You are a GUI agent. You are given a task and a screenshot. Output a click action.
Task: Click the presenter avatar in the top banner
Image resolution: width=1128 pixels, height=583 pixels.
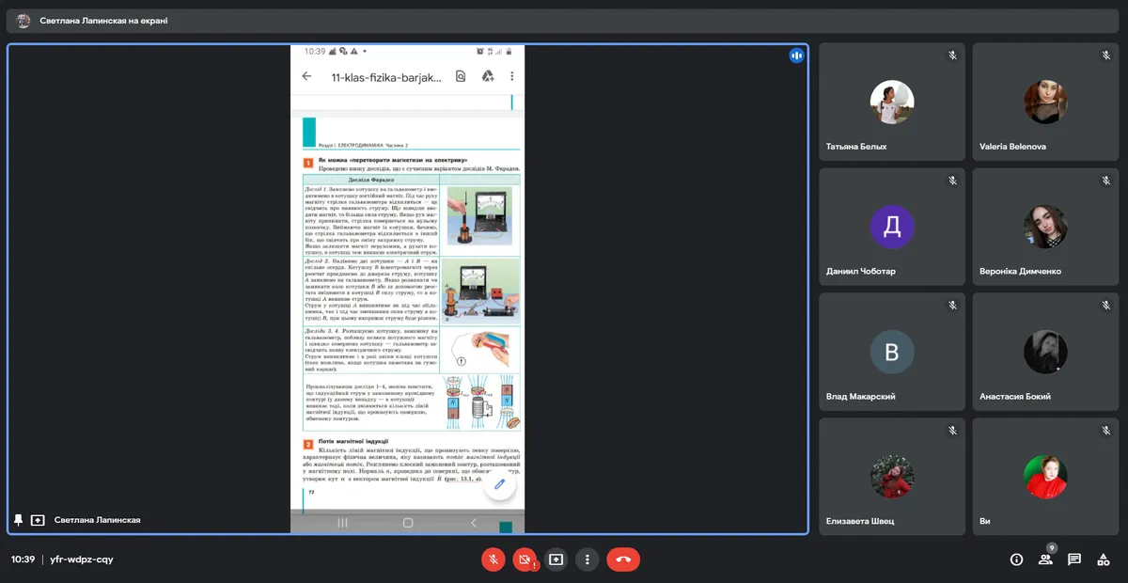23,21
